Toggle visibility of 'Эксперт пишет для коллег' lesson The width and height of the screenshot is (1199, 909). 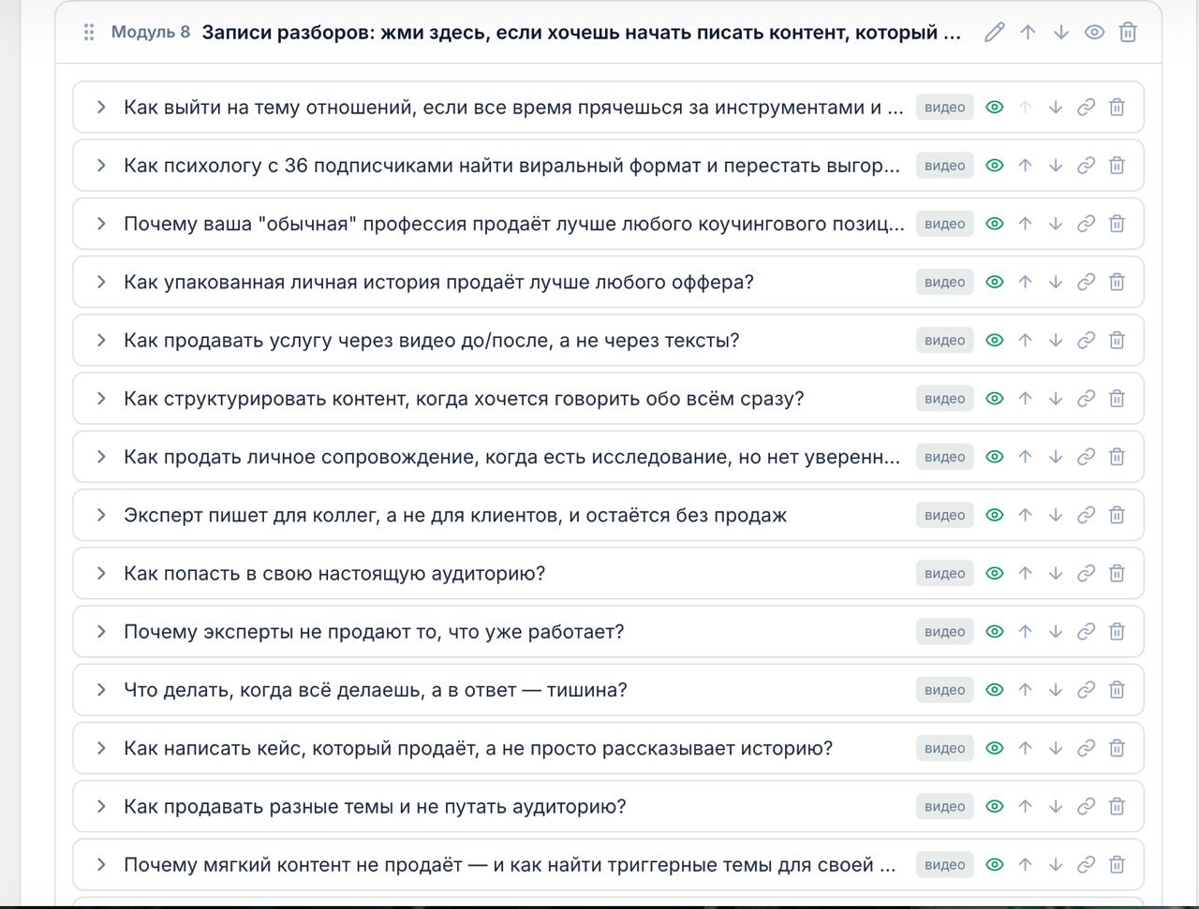tap(995, 515)
